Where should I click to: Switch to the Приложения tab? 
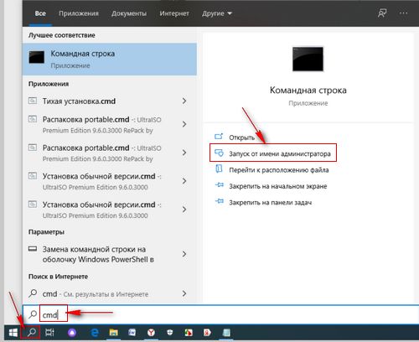pyautogui.click(x=79, y=13)
